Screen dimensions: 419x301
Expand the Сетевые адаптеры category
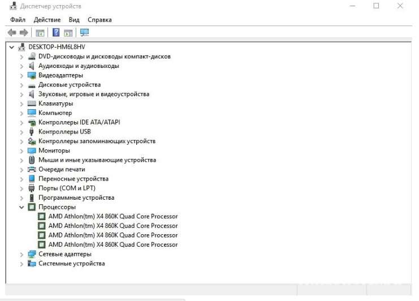coord(21,255)
